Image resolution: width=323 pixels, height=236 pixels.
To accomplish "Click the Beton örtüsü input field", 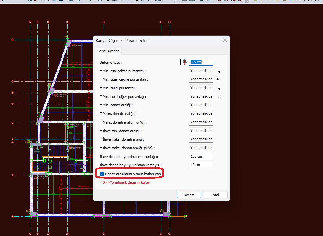I will (201, 62).
